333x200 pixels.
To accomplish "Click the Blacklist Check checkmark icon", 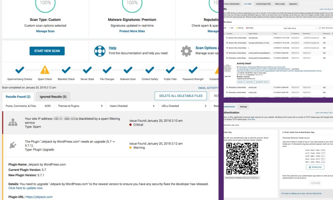I will click(x=66, y=70).
